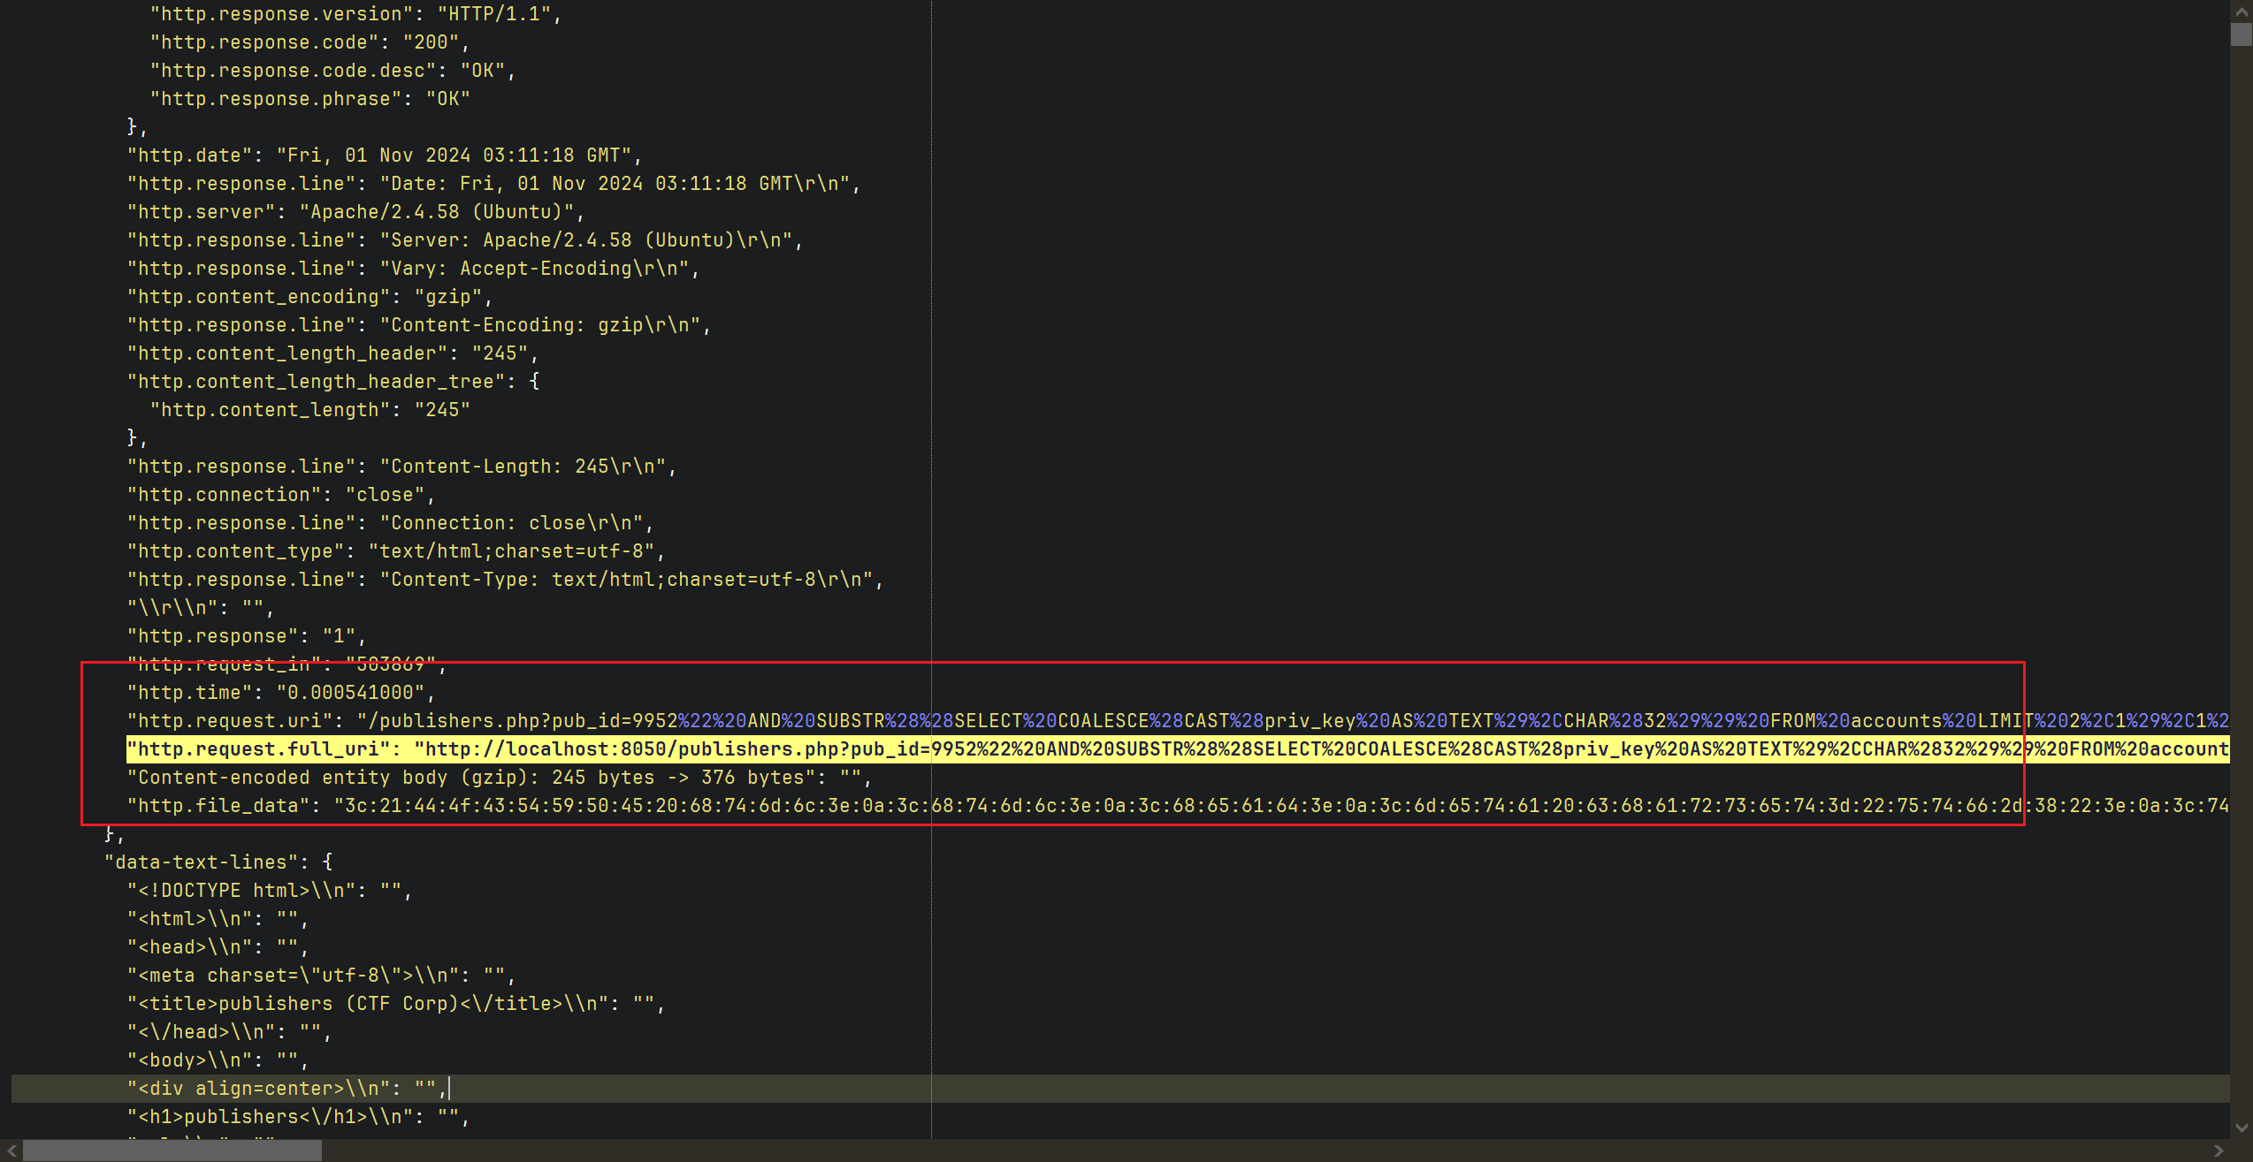Click the "http.content_encoding" gzip value

coord(448,297)
